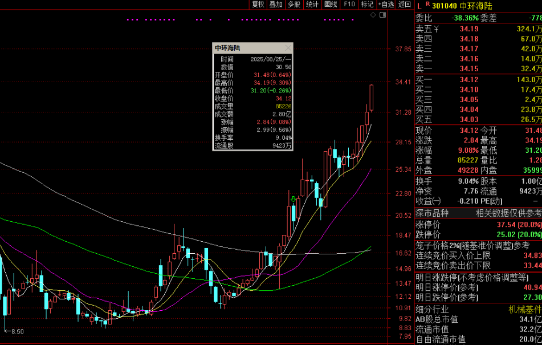Click the 买三 bid price 34.05
The width and height of the screenshot is (542, 345).
tap(469, 100)
